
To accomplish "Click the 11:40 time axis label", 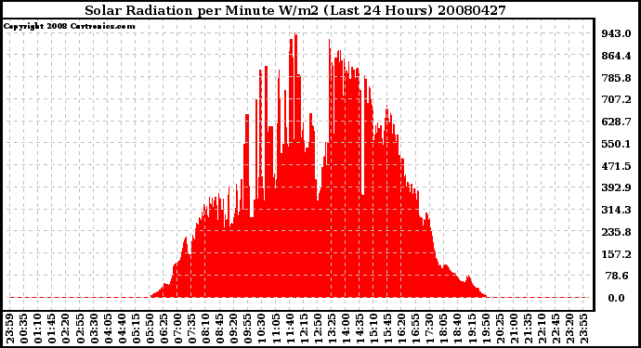I will 290,329.
